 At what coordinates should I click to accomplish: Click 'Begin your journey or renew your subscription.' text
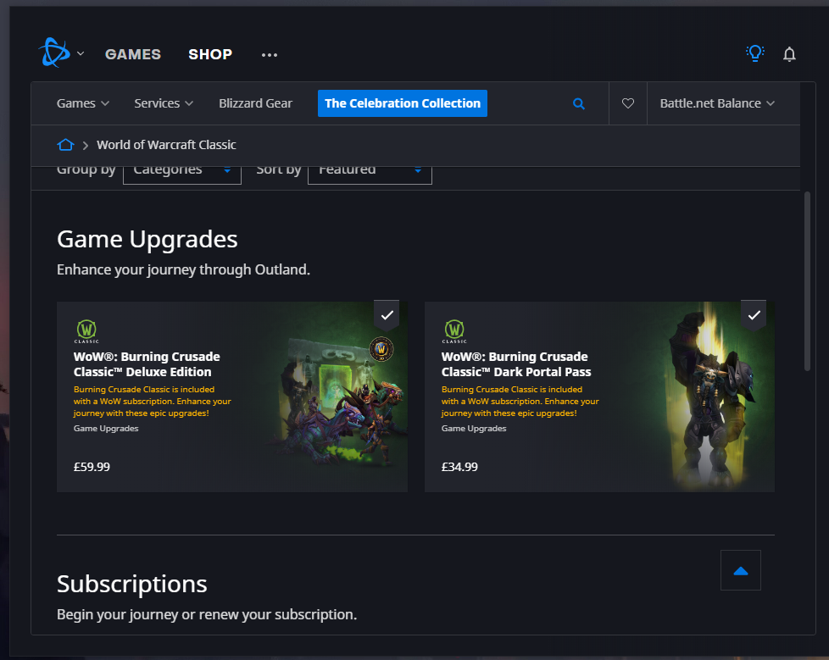[x=207, y=614]
